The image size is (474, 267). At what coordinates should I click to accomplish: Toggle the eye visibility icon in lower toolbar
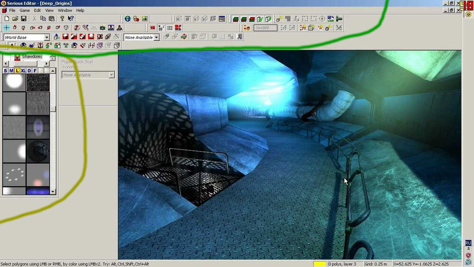(x=23, y=46)
